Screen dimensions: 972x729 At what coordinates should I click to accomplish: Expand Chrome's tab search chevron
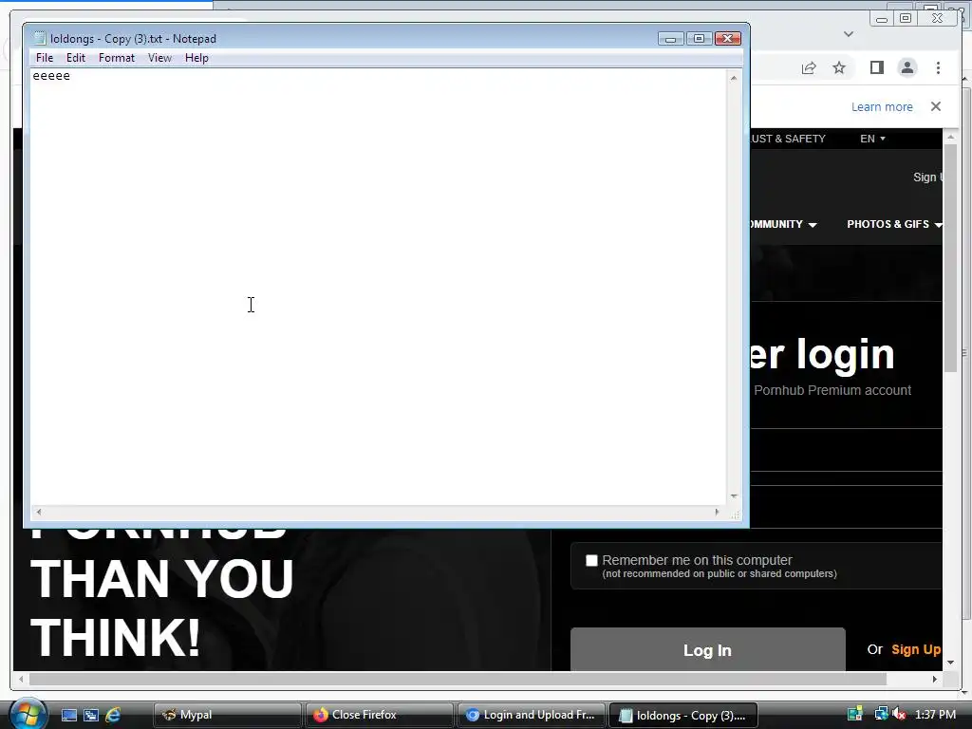[849, 34]
